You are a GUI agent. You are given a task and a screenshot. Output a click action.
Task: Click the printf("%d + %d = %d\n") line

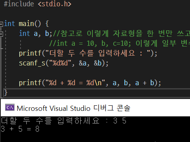pos(90,83)
